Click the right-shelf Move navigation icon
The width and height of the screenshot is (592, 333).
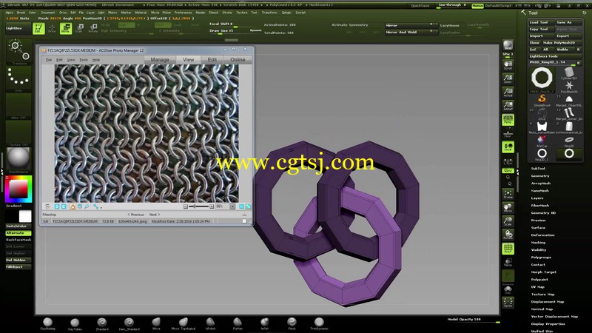(508, 208)
